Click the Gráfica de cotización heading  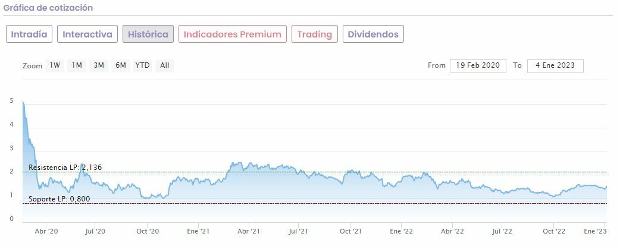tap(48, 8)
